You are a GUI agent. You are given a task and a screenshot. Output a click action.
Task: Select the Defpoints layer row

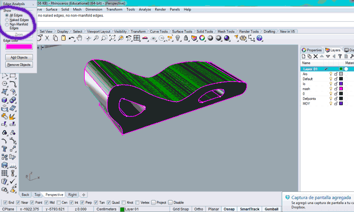327,99
